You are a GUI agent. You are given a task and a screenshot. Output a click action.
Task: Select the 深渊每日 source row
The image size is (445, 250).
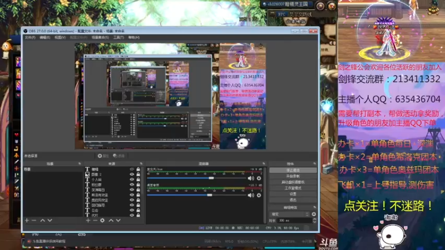point(113,189)
